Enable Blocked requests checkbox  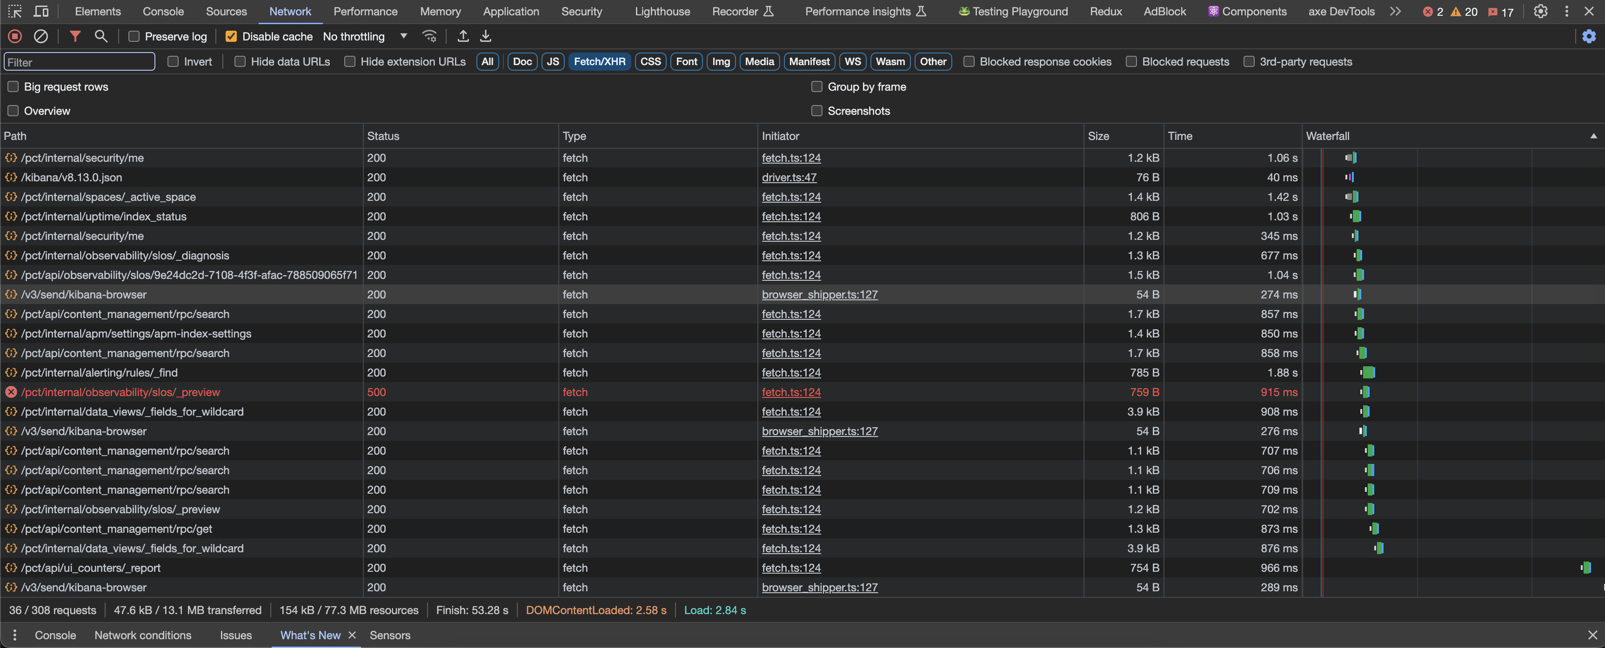point(1131,61)
